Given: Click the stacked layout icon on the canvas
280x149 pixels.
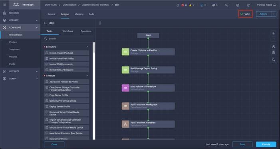Looking at the screenshot, I should click(273, 52).
